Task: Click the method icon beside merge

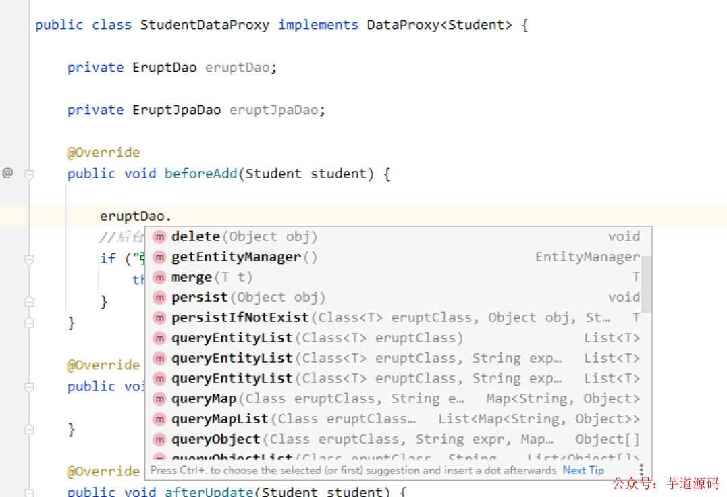Action: [159, 278]
